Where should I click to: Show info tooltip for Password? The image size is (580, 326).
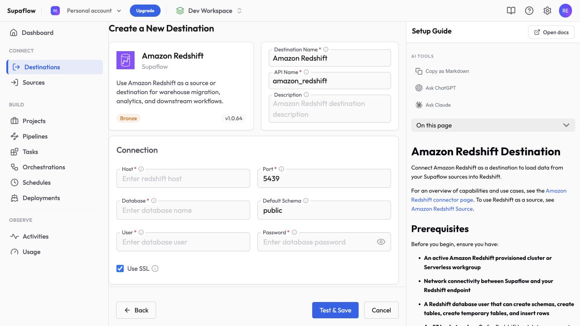tap(294, 232)
